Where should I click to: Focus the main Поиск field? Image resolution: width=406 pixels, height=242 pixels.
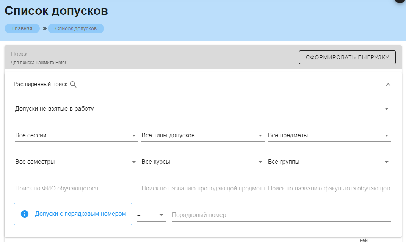click(153, 54)
